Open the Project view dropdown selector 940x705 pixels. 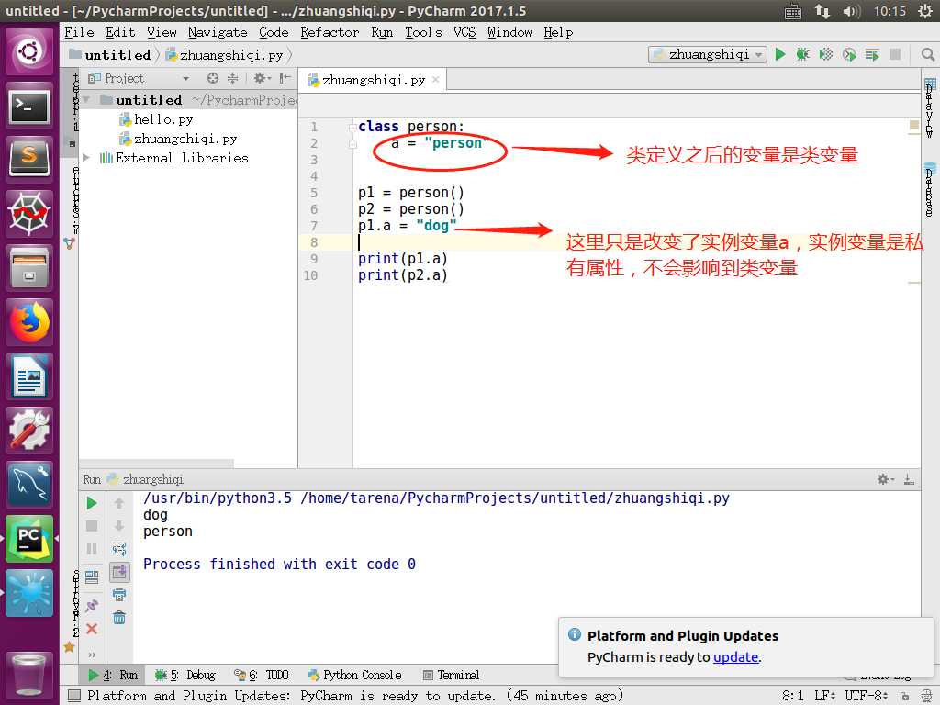pos(185,79)
